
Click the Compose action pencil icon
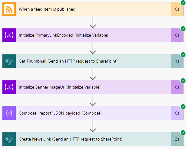click(x=9, y=113)
